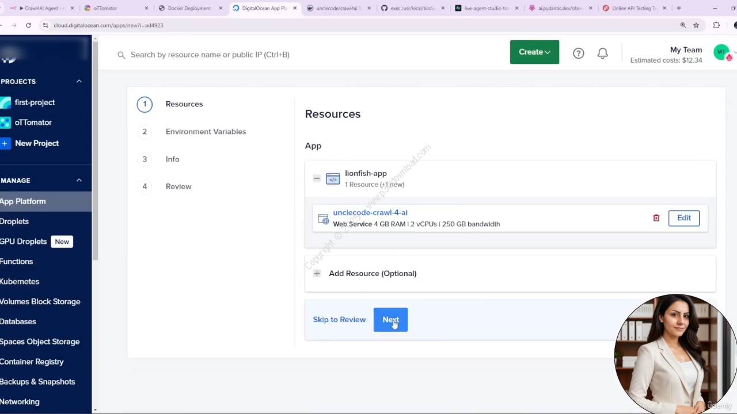Click Edit for unclecode-crawl-4-ai resource

684,218
